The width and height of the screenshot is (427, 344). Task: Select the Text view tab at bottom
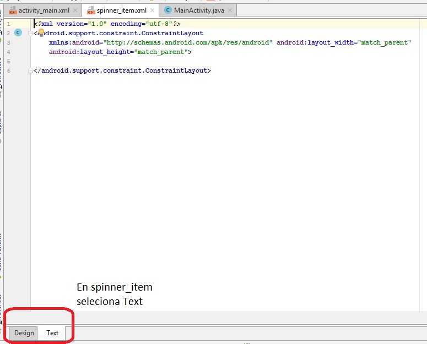click(x=52, y=333)
